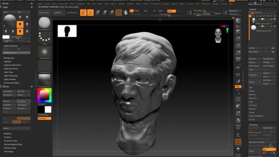Click the head silhouette thumbnail on canvas
This screenshot has width=279, height=157.
(67, 31)
